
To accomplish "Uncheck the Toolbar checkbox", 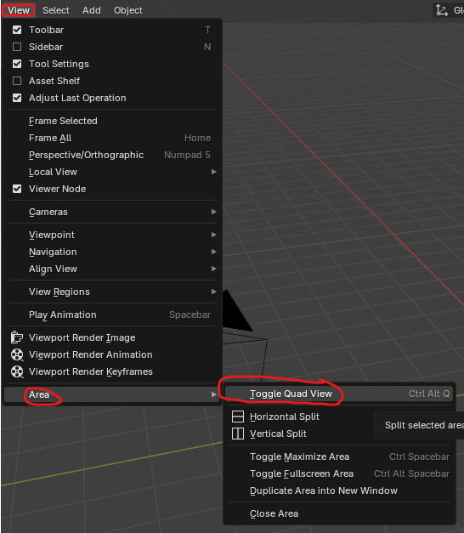I will tap(17, 30).
